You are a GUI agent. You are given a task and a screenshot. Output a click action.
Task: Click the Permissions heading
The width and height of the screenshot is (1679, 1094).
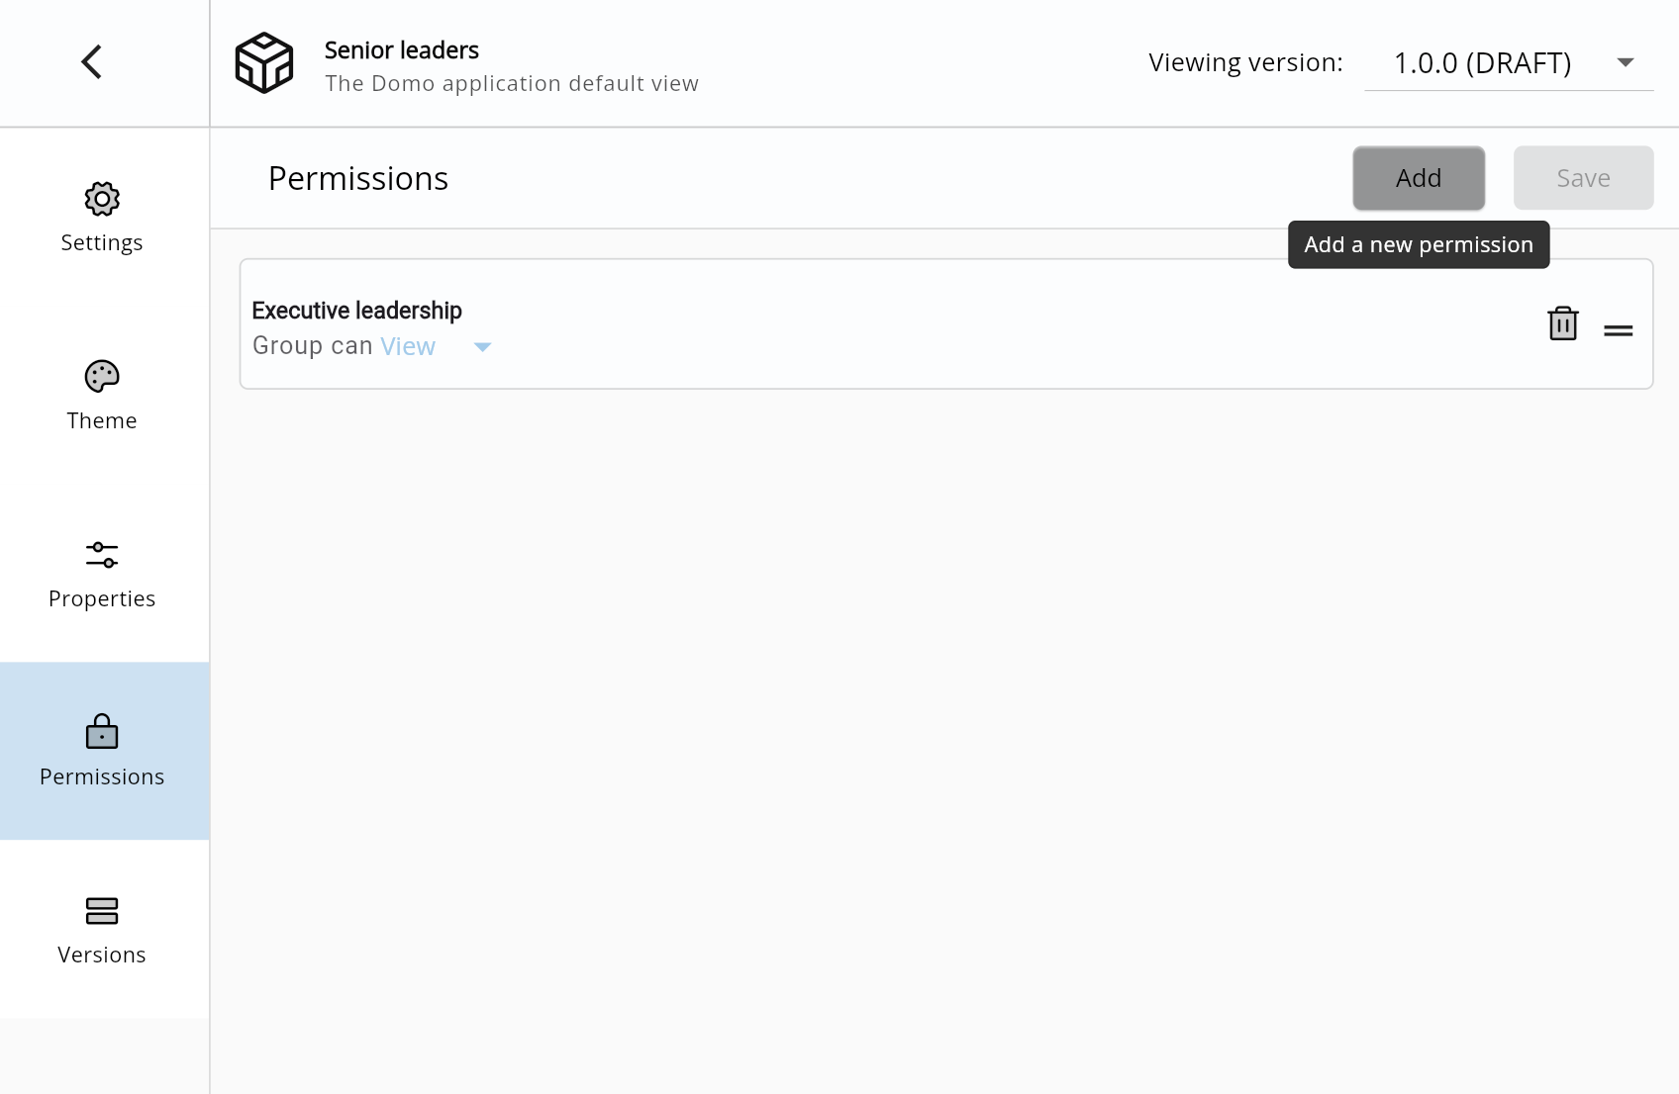click(x=357, y=178)
